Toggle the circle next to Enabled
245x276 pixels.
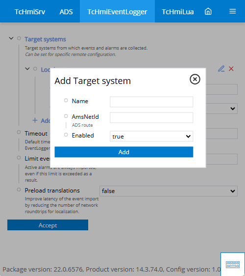(x=66, y=135)
